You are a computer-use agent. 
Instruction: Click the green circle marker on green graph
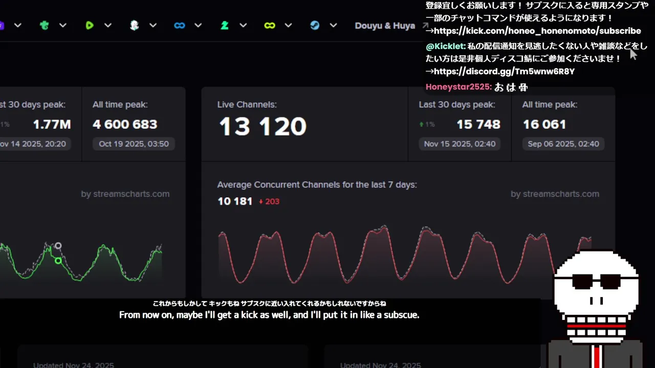coord(58,261)
